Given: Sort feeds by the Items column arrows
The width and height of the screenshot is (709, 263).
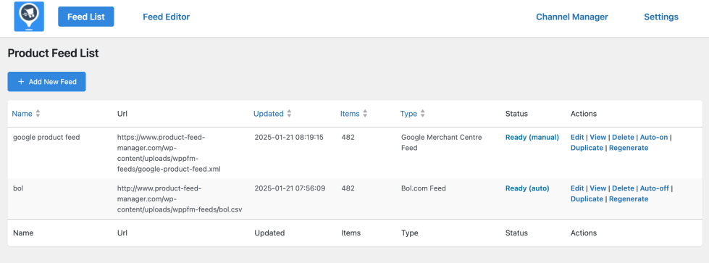Looking at the screenshot, I should tap(365, 114).
